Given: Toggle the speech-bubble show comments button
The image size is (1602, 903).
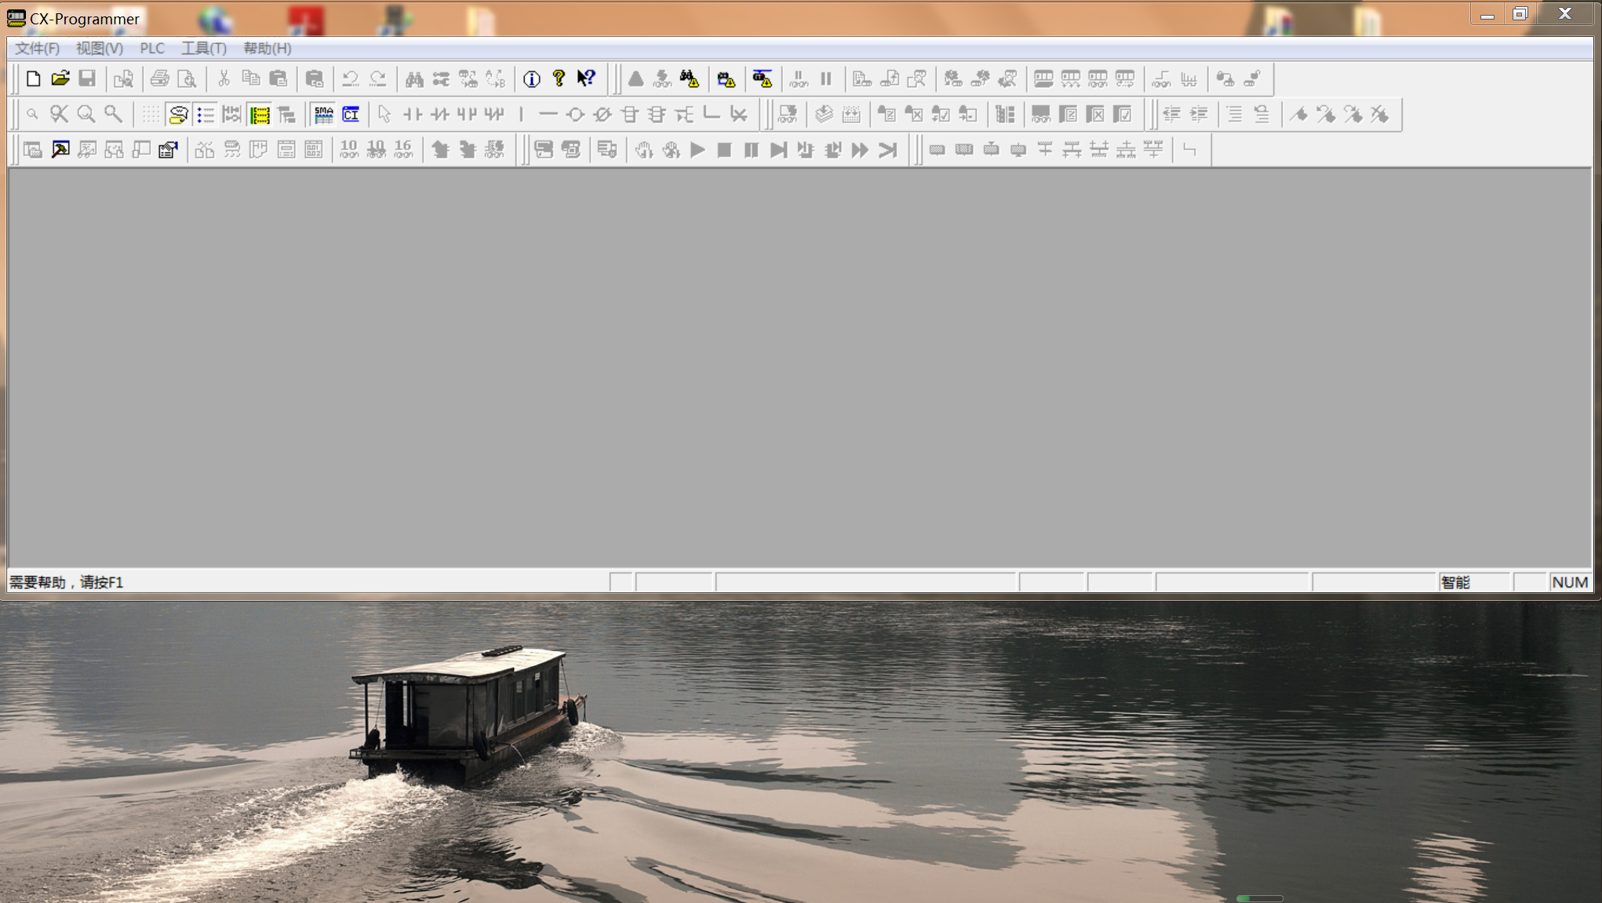Looking at the screenshot, I should pos(179,115).
